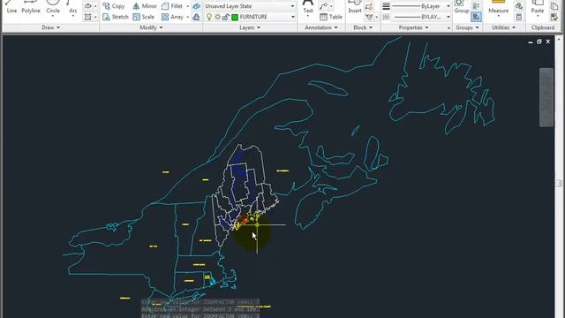The width and height of the screenshot is (565, 318).
Task: Click the Quick Select icon in Utilities
Action: click(518, 6)
